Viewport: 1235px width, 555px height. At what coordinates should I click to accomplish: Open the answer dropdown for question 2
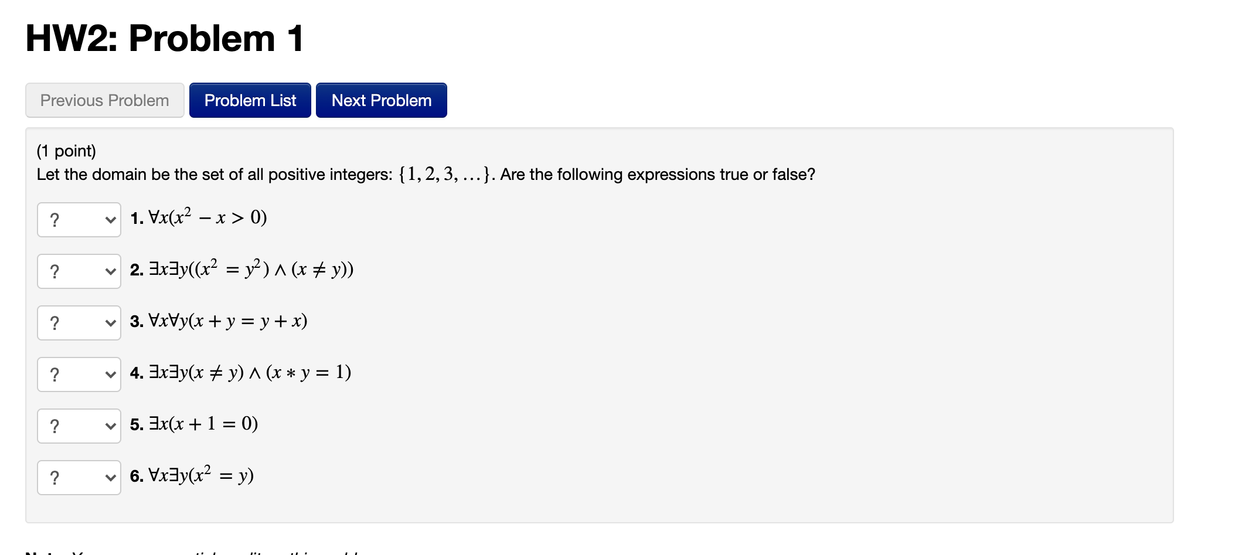(x=79, y=271)
